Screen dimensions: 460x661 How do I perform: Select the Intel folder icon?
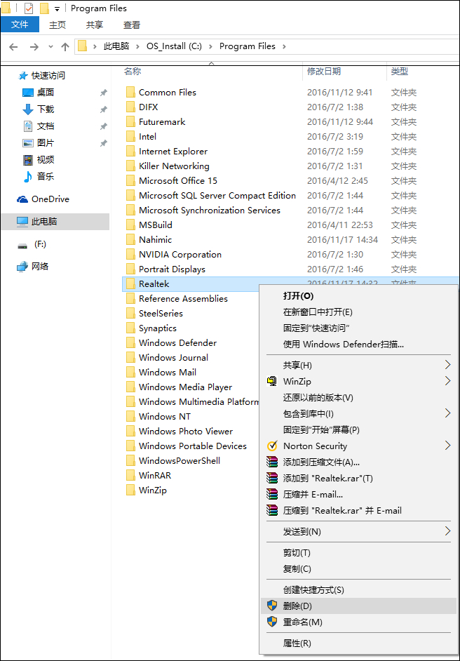click(131, 137)
